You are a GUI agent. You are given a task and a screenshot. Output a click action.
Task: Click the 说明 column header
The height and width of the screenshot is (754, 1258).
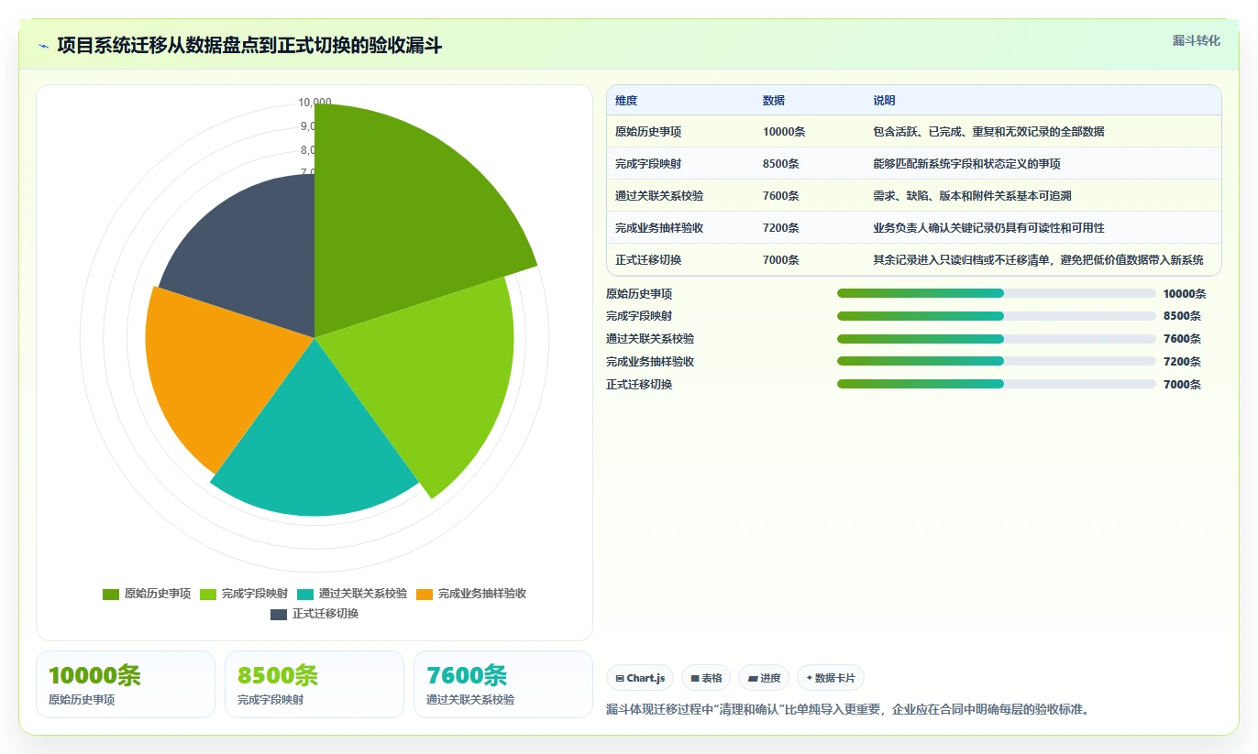(x=884, y=101)
